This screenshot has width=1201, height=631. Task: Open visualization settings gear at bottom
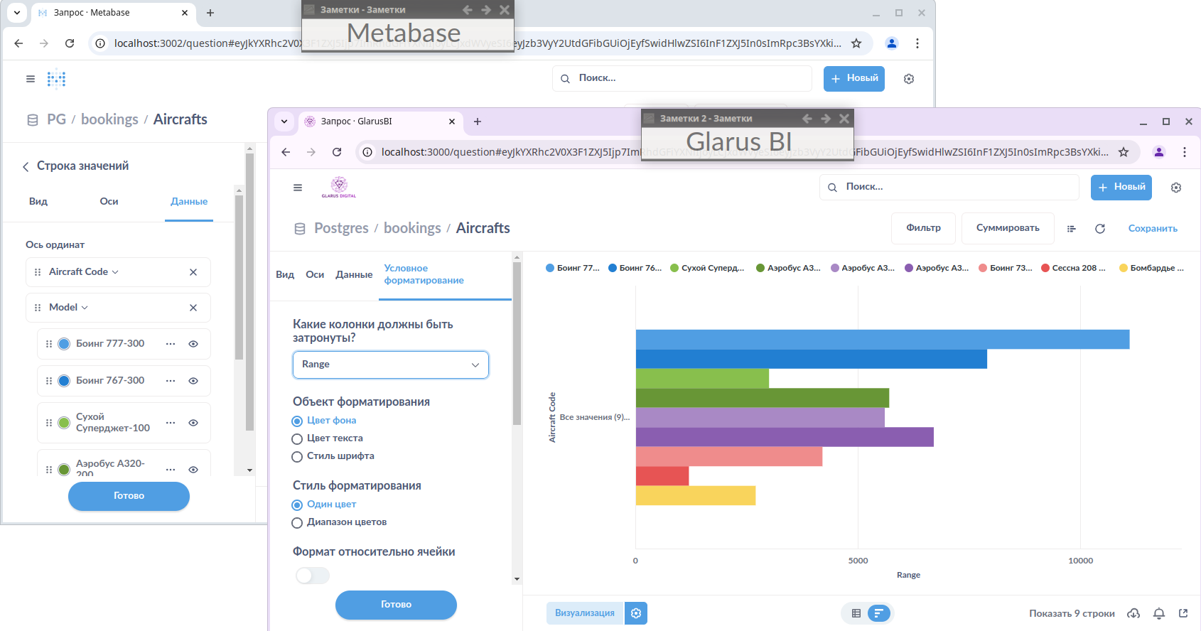point(636,613)
